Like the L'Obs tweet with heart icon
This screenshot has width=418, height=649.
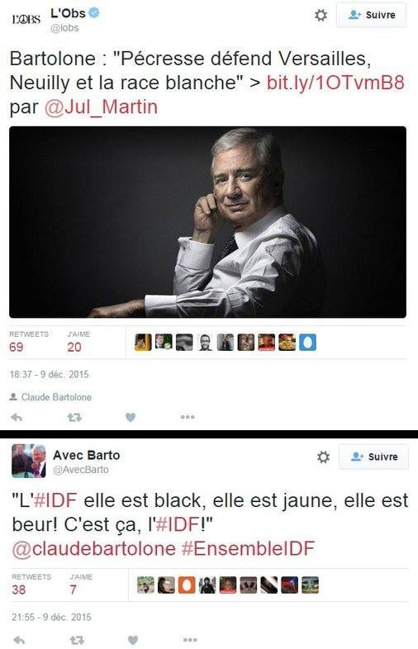(x=131, y=417)
